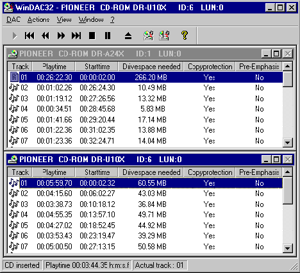Sort DR-A24X list by Starttime header
Image resolution: width=300 pixels, height=273 pixels.
(x=97, y=67)
